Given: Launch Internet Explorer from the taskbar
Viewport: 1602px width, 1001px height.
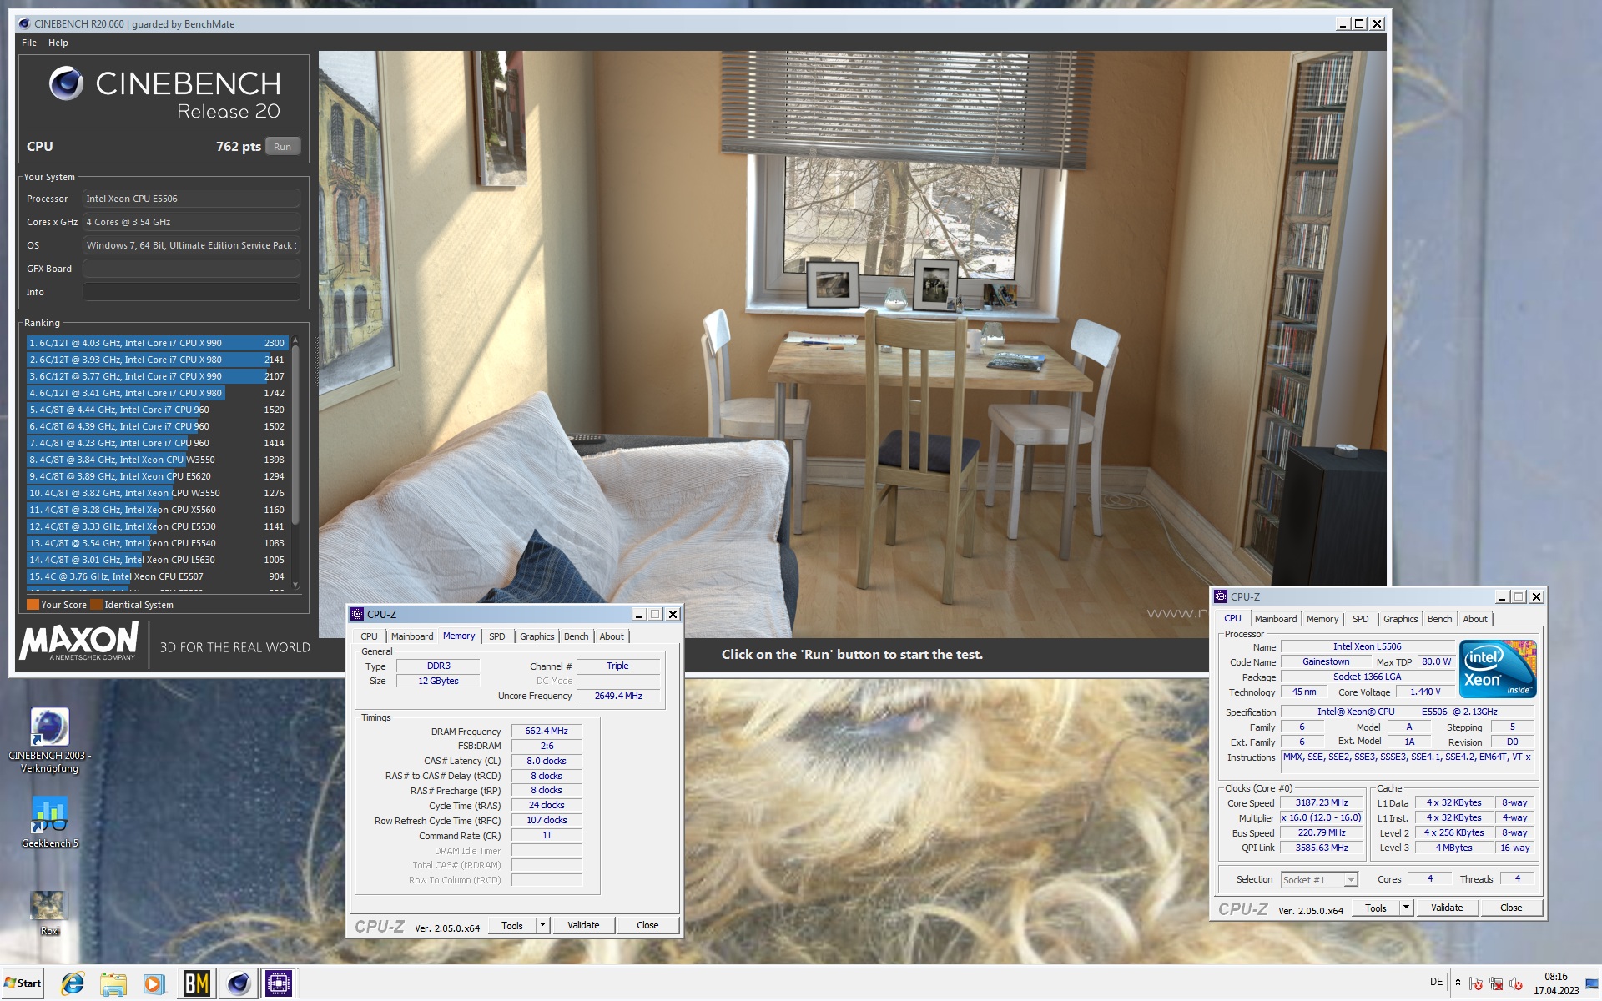Looking at the screenshot, I should click(x=73, y=983).
